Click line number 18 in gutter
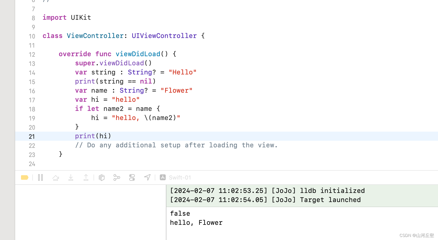 [32, 109]
